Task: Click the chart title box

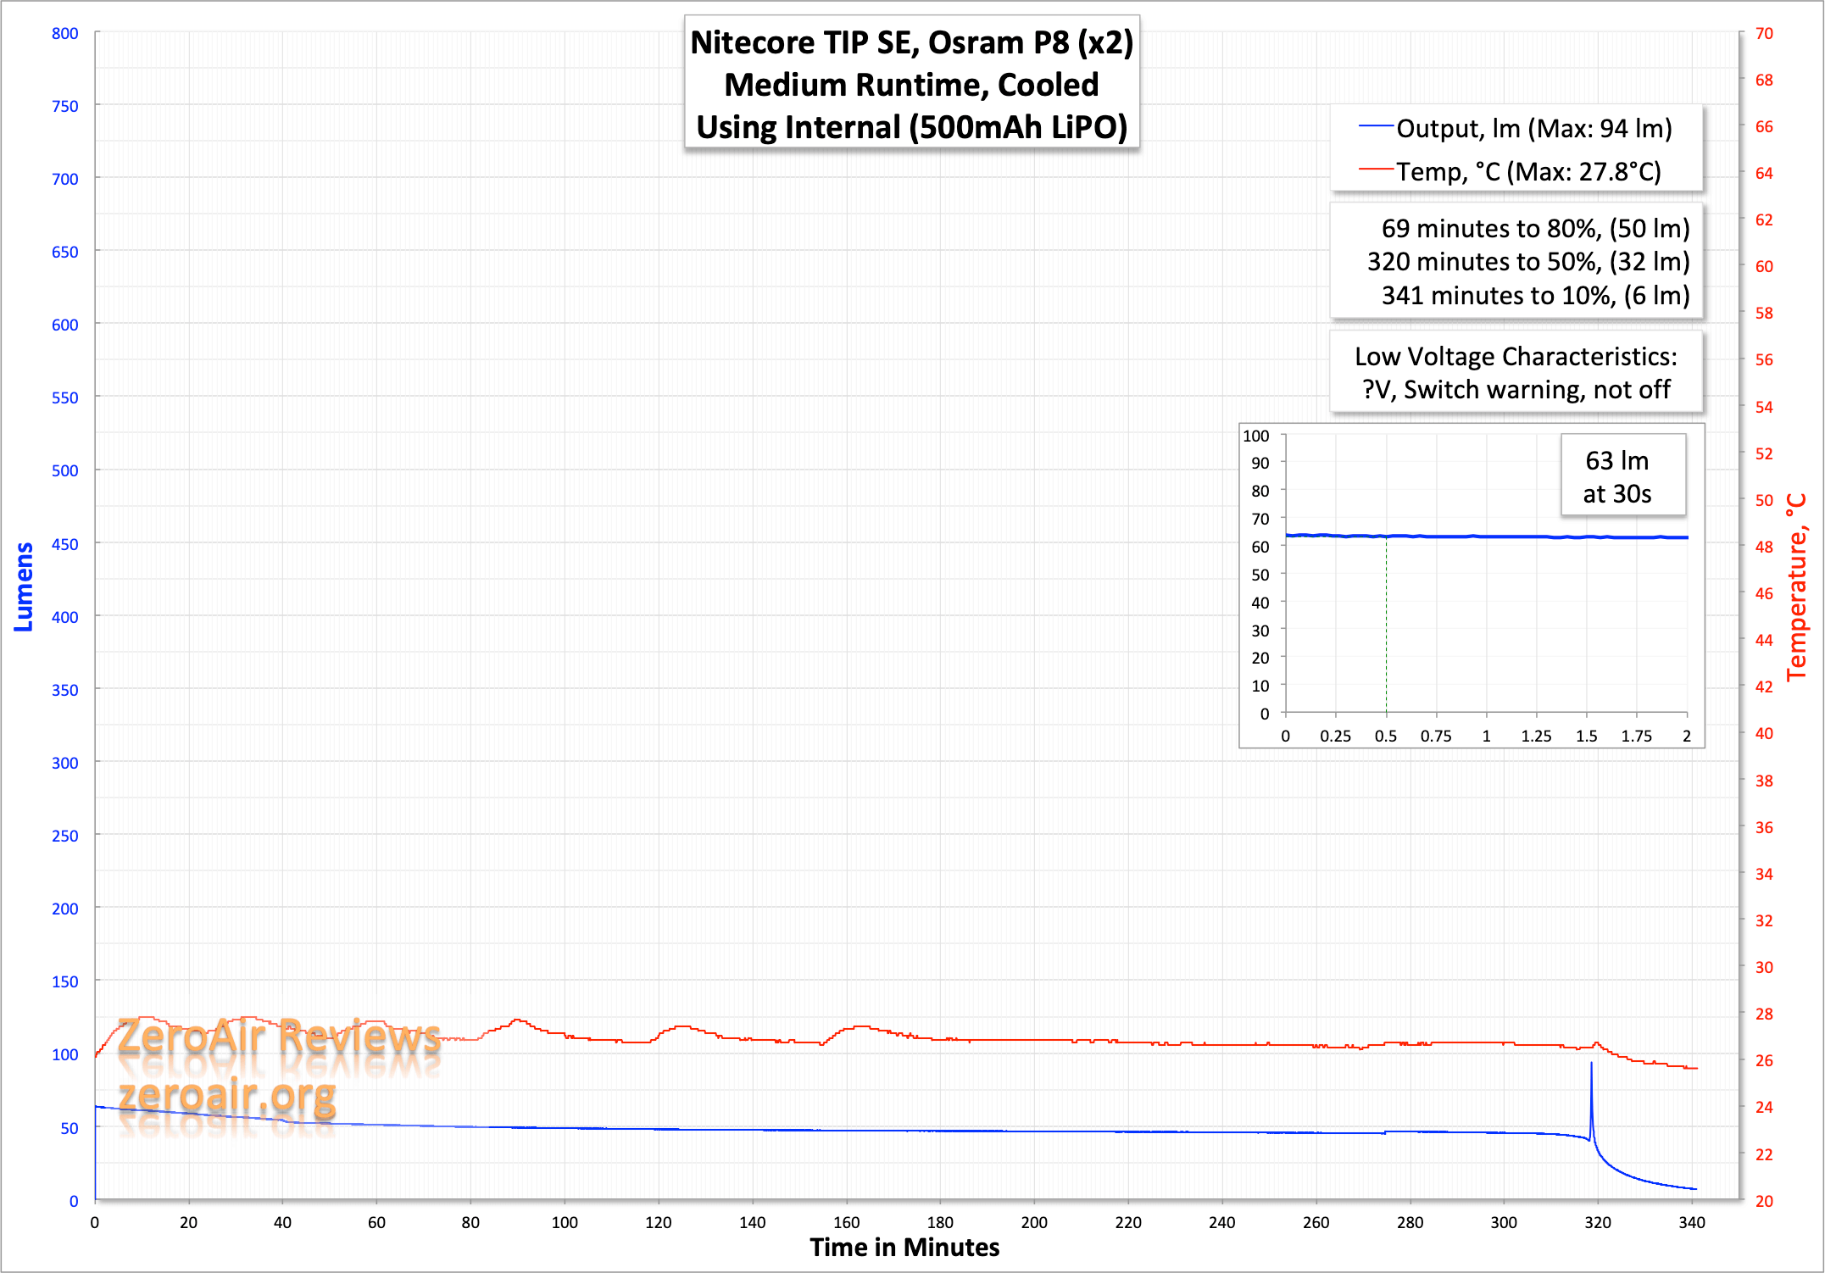Action: (911, 84)
